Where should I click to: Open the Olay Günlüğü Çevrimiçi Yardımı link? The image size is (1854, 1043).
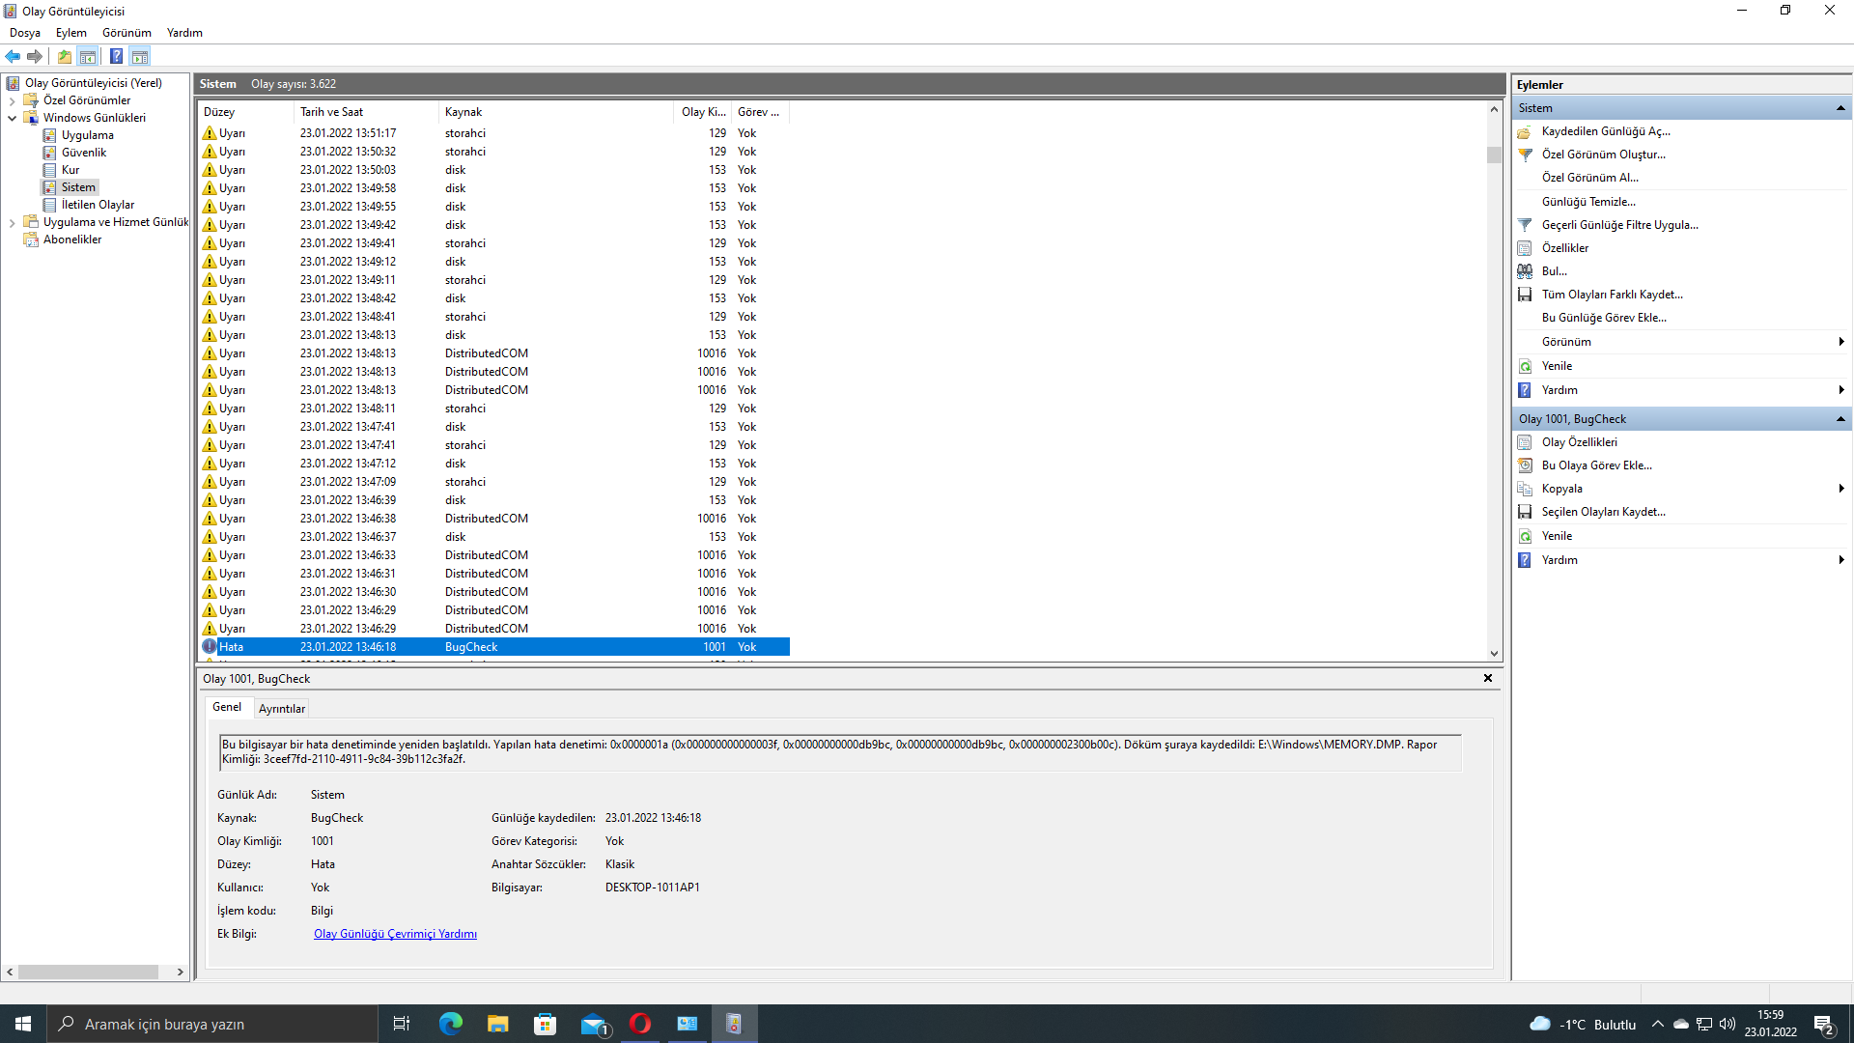tap(395, 934)
